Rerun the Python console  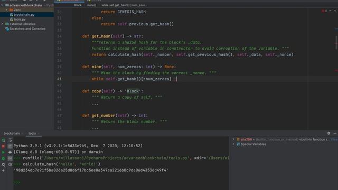tap(3, 140)
